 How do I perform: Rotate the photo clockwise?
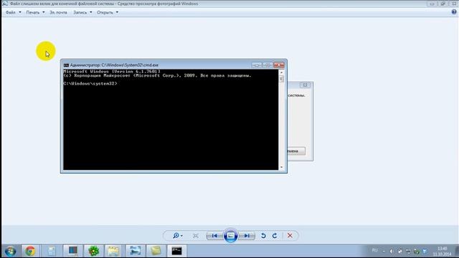[275, 236]
